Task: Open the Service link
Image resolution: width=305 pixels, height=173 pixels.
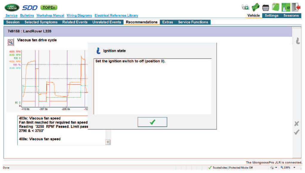Action: (11, 15)
